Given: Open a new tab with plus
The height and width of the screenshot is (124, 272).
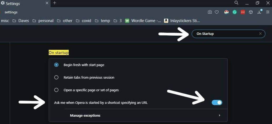Looking at the screenshot, I should click(x=55, y=3).
